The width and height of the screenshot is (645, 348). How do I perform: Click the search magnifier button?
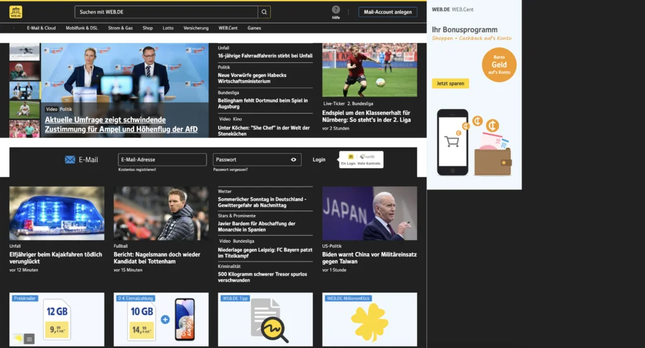point(264,12)
